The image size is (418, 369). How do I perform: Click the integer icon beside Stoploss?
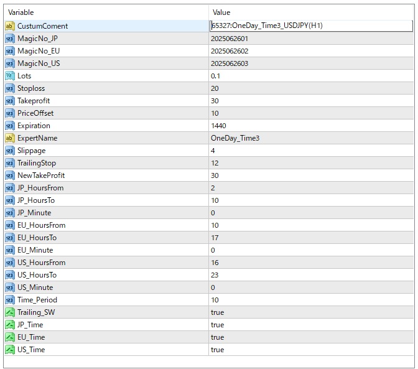(x=9, y=88)
